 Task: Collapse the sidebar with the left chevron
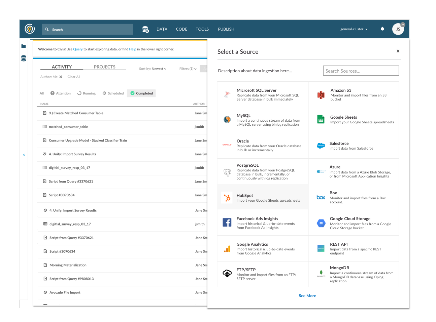coord(24,155)
